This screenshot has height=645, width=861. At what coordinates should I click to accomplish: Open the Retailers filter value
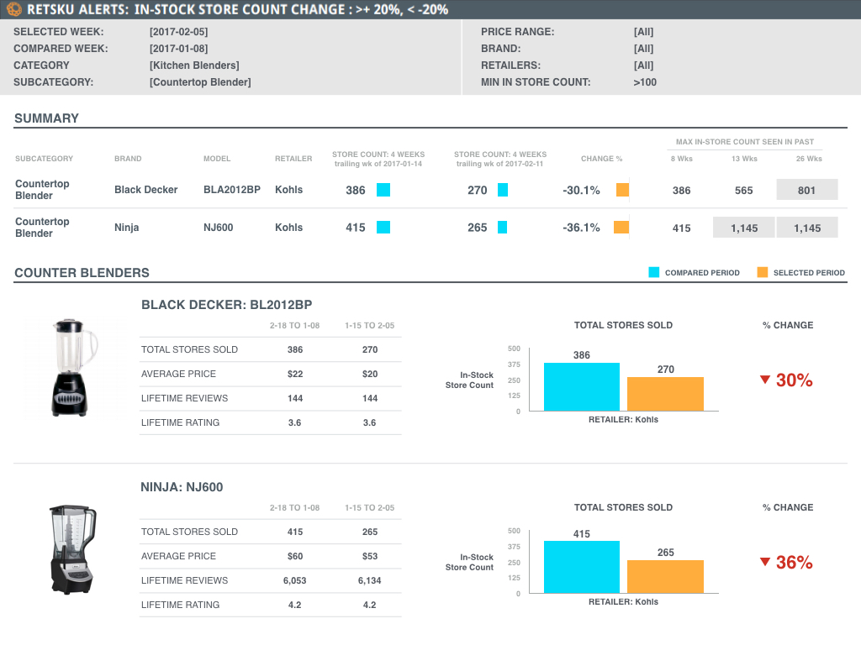[643, 66]
